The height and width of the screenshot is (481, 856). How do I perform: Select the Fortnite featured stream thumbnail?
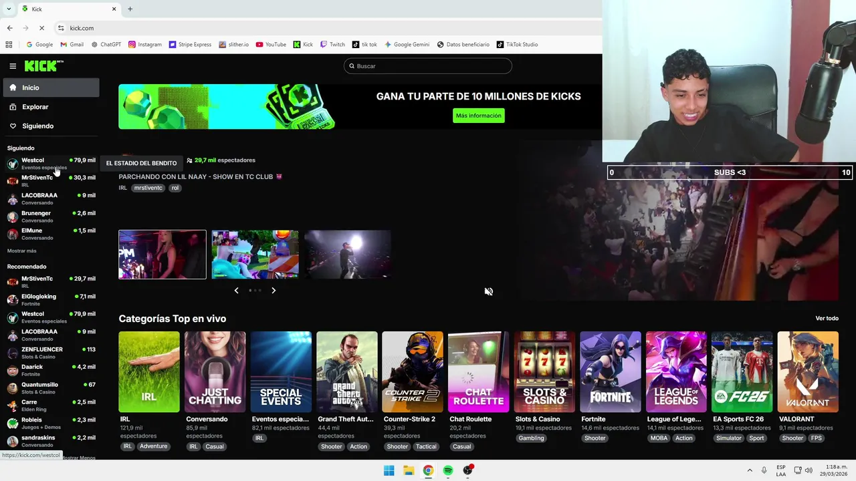[255, 255]
